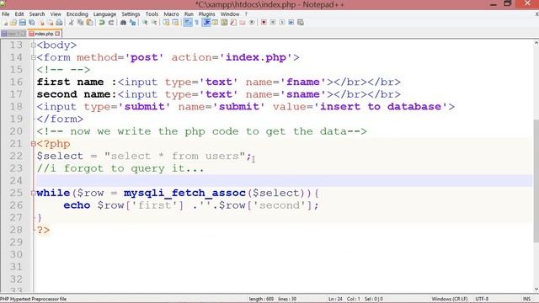Undo the last edit using the toolbar arrow
The width and height of the screenshot is (539, 303).
click(102, 23)
